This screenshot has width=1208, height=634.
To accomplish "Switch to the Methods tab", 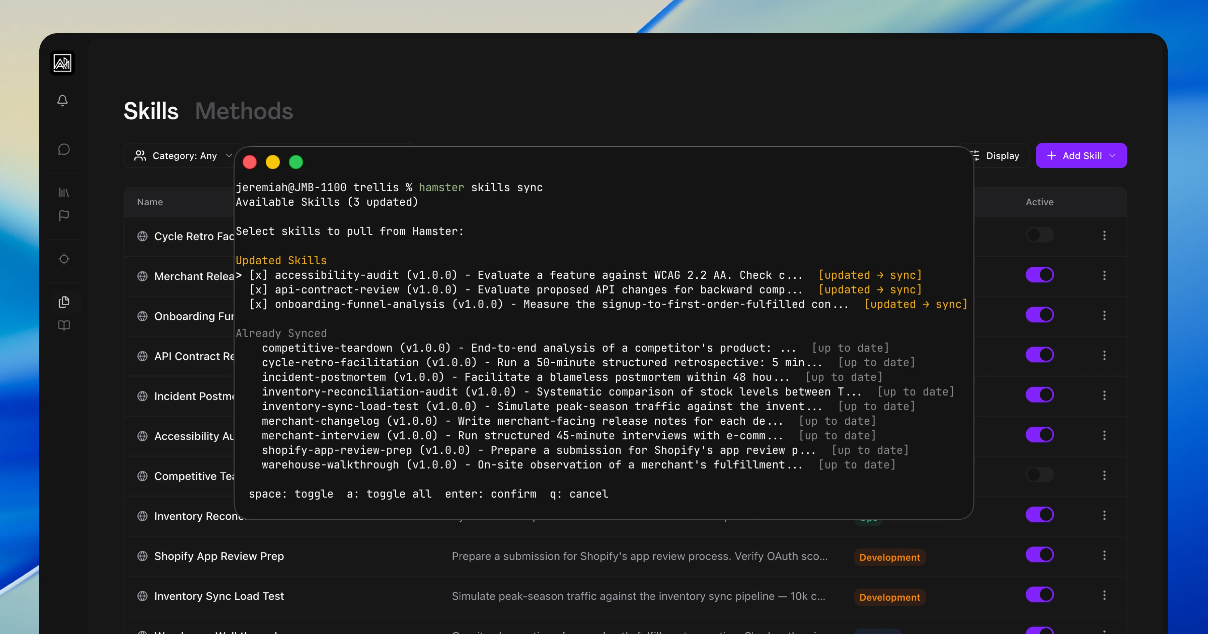I will coord(244,111).
